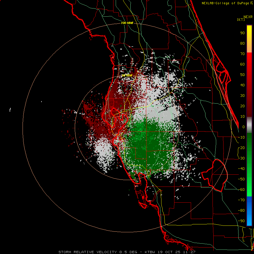Click the -40 knot scale label
Screen dimensions: 254x254
point(241,169)
